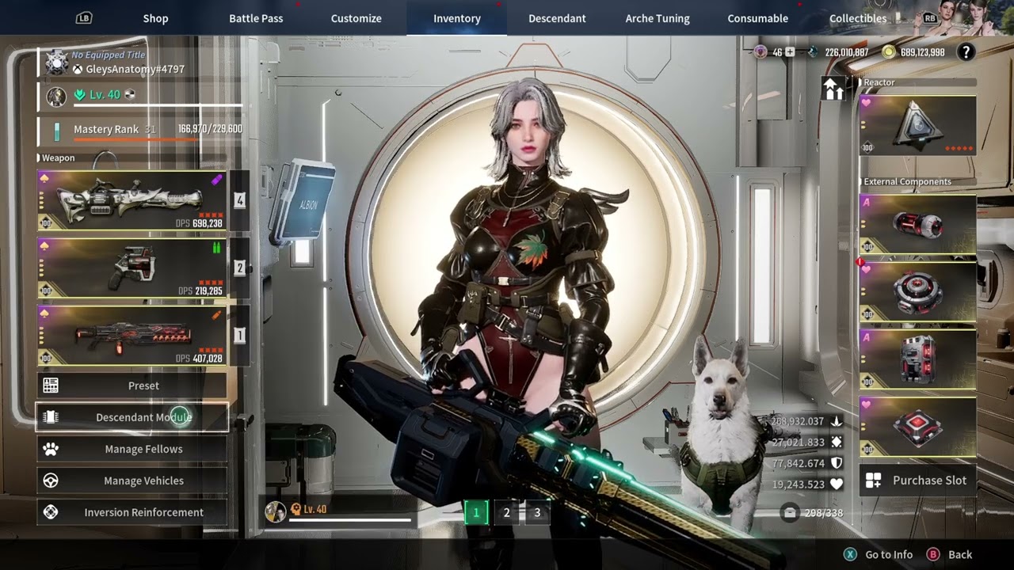Click the descendant portrait beside Lv. 40
Viewport: 1014px width, 570px height.
coord(56,97)
